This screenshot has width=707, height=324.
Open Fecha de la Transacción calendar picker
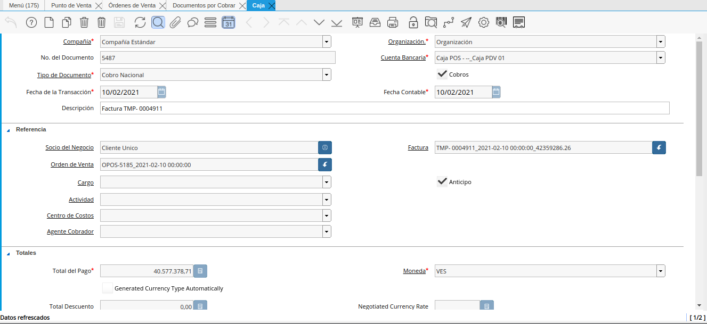(162, 92)
